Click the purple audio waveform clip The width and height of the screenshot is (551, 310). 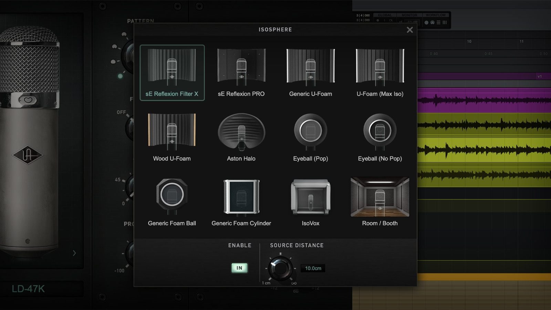(x=484, y=100)
